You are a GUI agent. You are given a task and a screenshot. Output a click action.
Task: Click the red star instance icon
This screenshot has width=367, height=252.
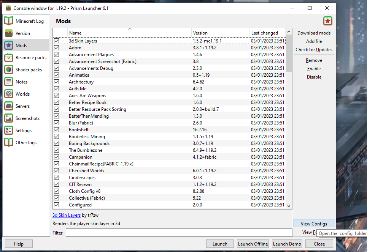coord(327,21)
